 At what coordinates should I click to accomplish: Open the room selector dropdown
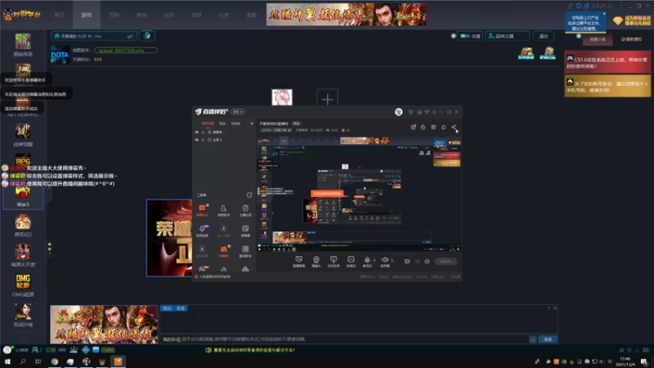(94, 36)
